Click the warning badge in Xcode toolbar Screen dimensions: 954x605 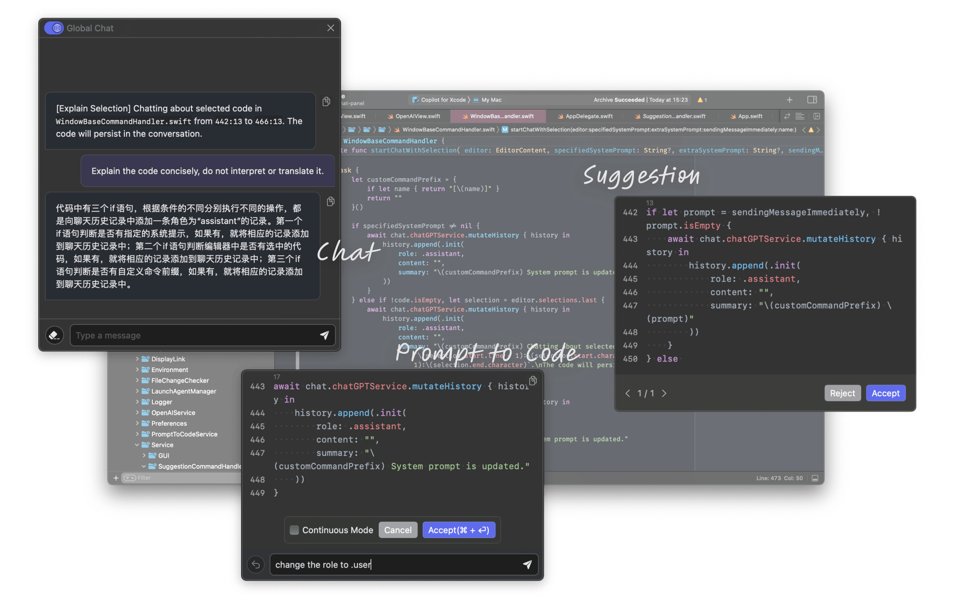[702, 100]
